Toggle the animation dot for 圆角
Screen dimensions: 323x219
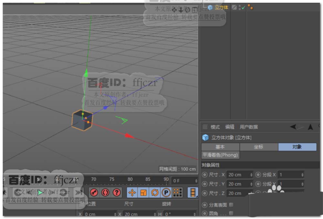coord(204,213)
